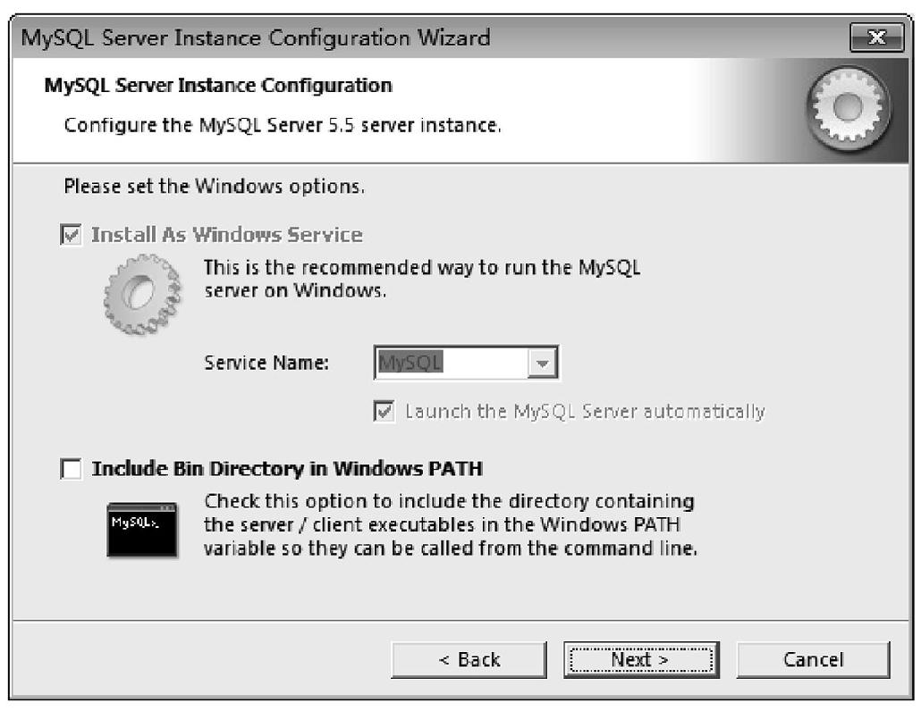
Task: Cancel the configuration wizard
Action: click(x=813, y=660)
